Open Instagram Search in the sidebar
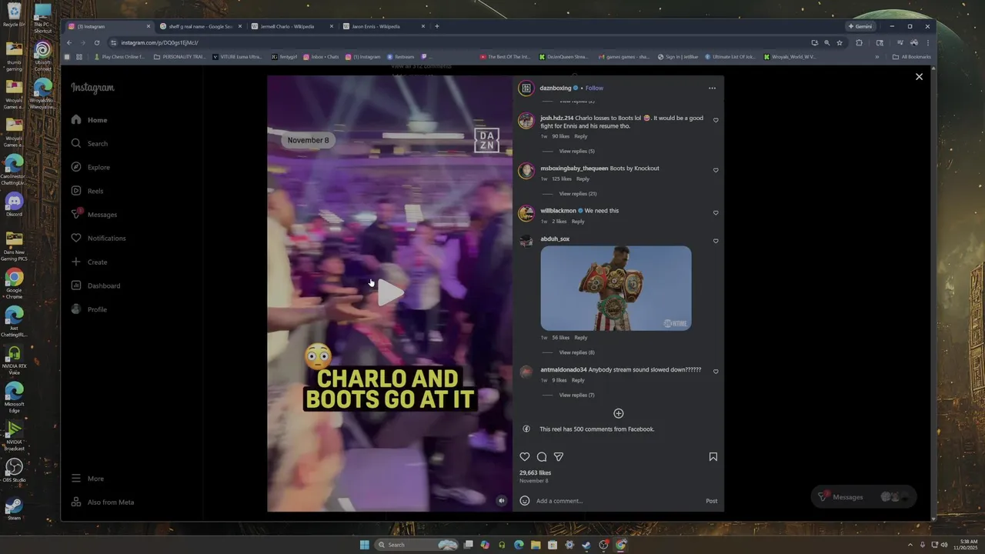 (x=89, y=144)
